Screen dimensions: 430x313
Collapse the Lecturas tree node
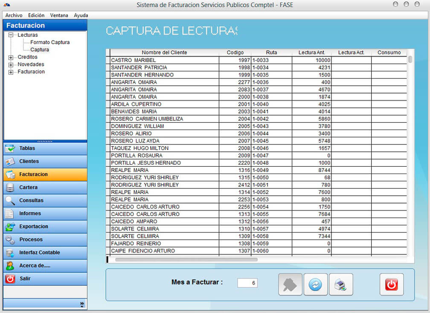(11, 35)
